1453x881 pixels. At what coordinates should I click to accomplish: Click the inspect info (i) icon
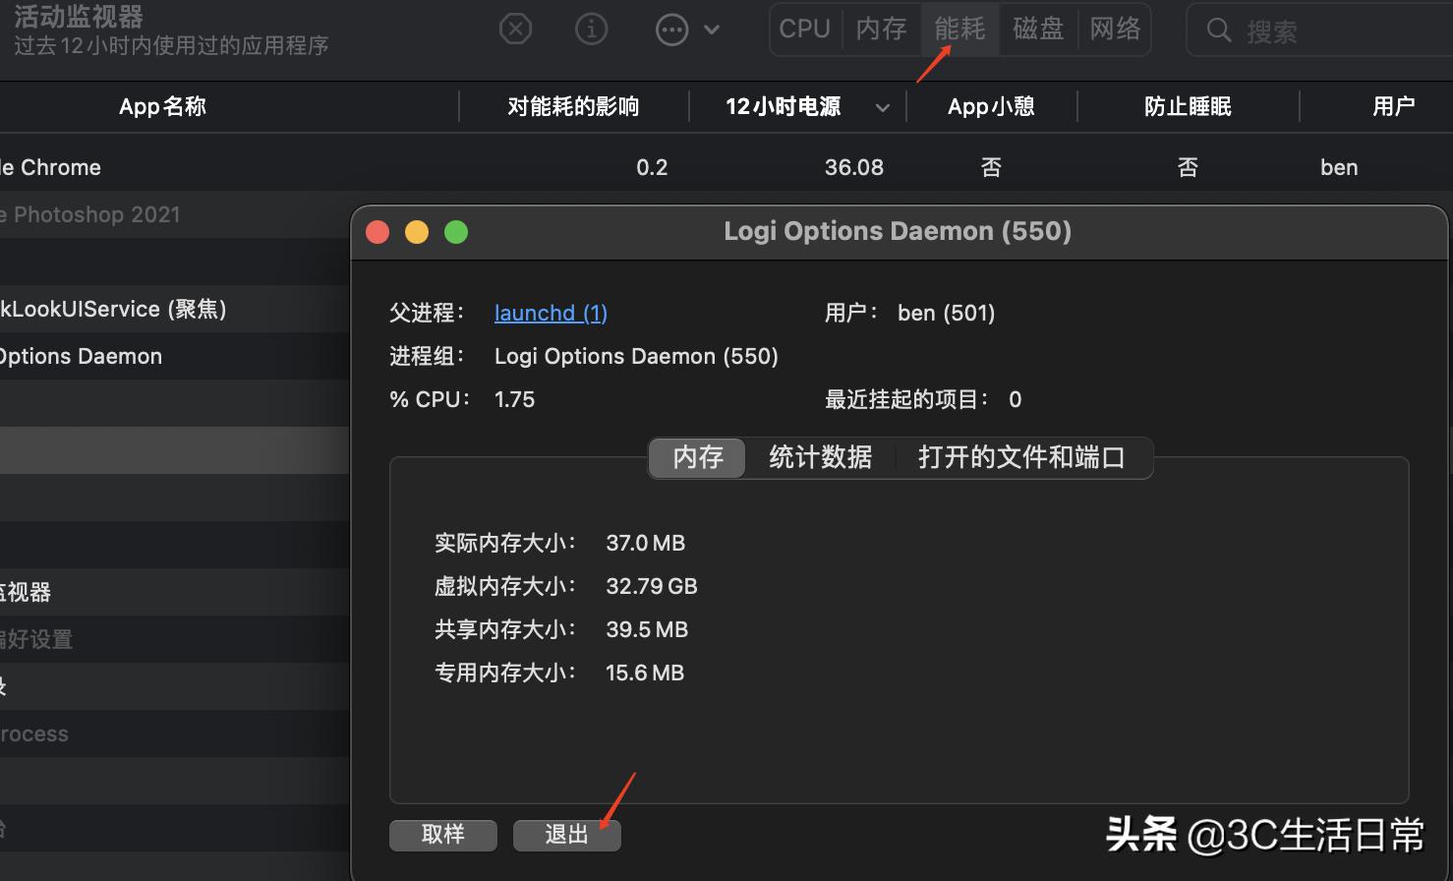pyautogui.click(x=591, y=29)
